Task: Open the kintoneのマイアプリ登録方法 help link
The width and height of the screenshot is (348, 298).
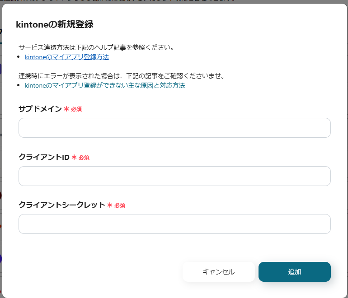Action: tap(67, 57)
